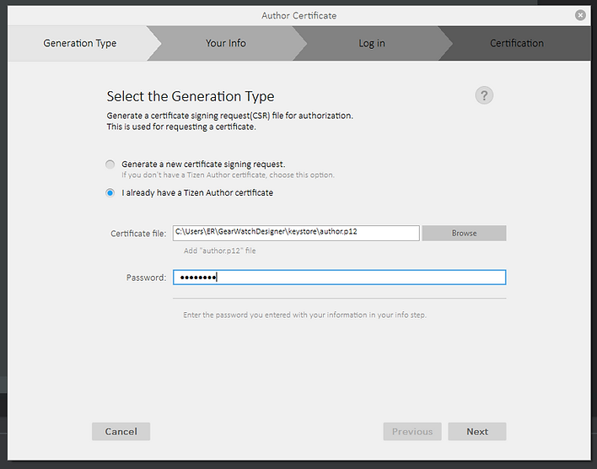Go to the Generation Type step

80,43
